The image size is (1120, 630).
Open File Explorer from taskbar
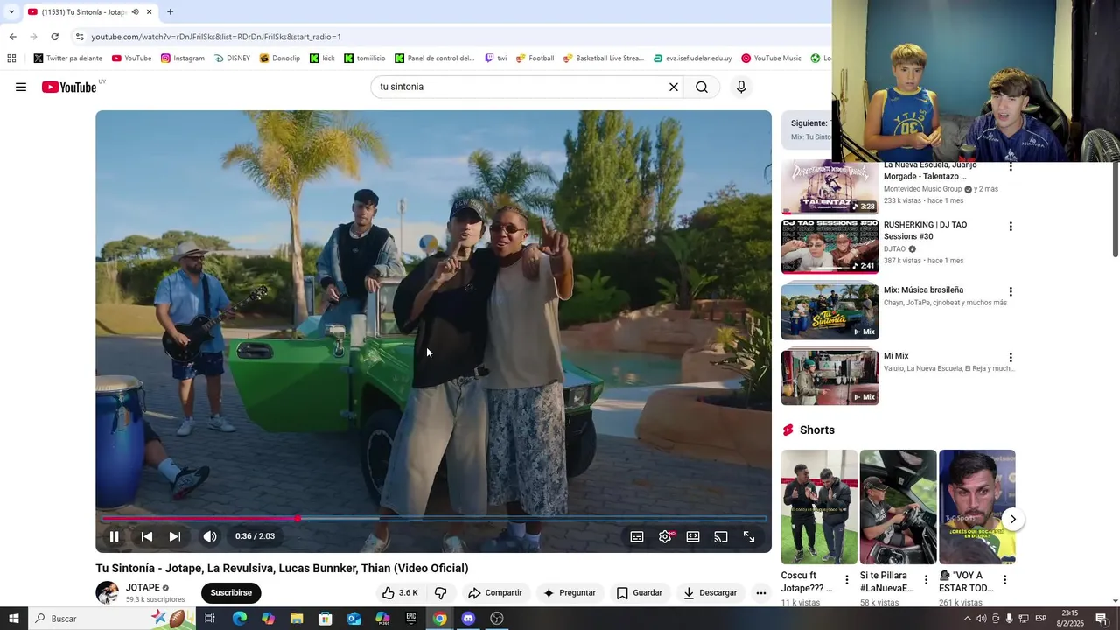coord(297,619)
